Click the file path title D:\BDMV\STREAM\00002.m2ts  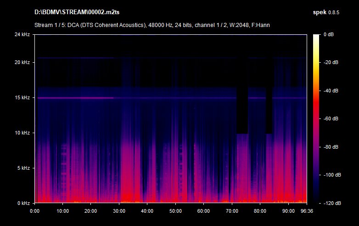pyautogui.click(x=76, y=11)
